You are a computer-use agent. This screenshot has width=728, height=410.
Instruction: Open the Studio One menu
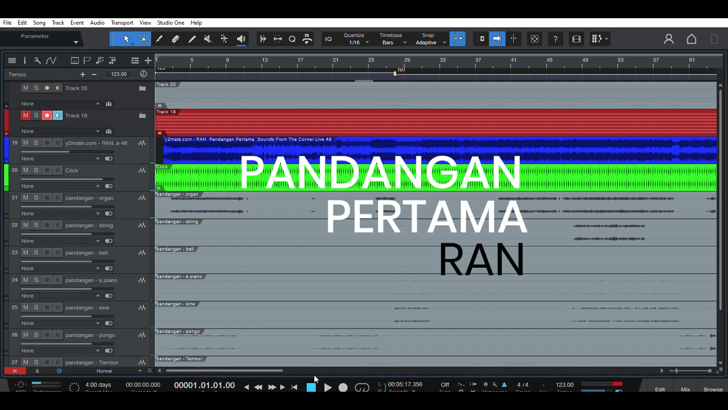pos(171,23)
